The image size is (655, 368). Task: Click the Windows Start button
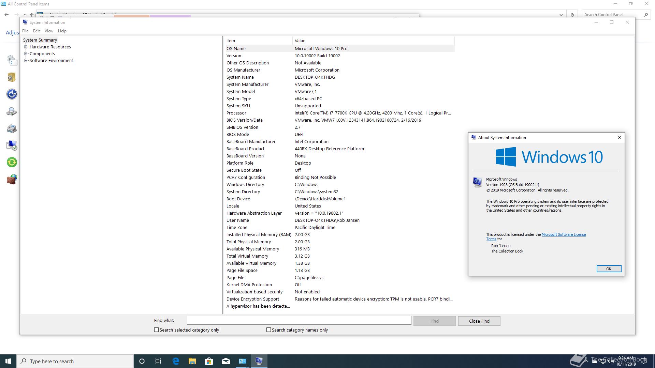pyautogui.click(x=8, y=361)
